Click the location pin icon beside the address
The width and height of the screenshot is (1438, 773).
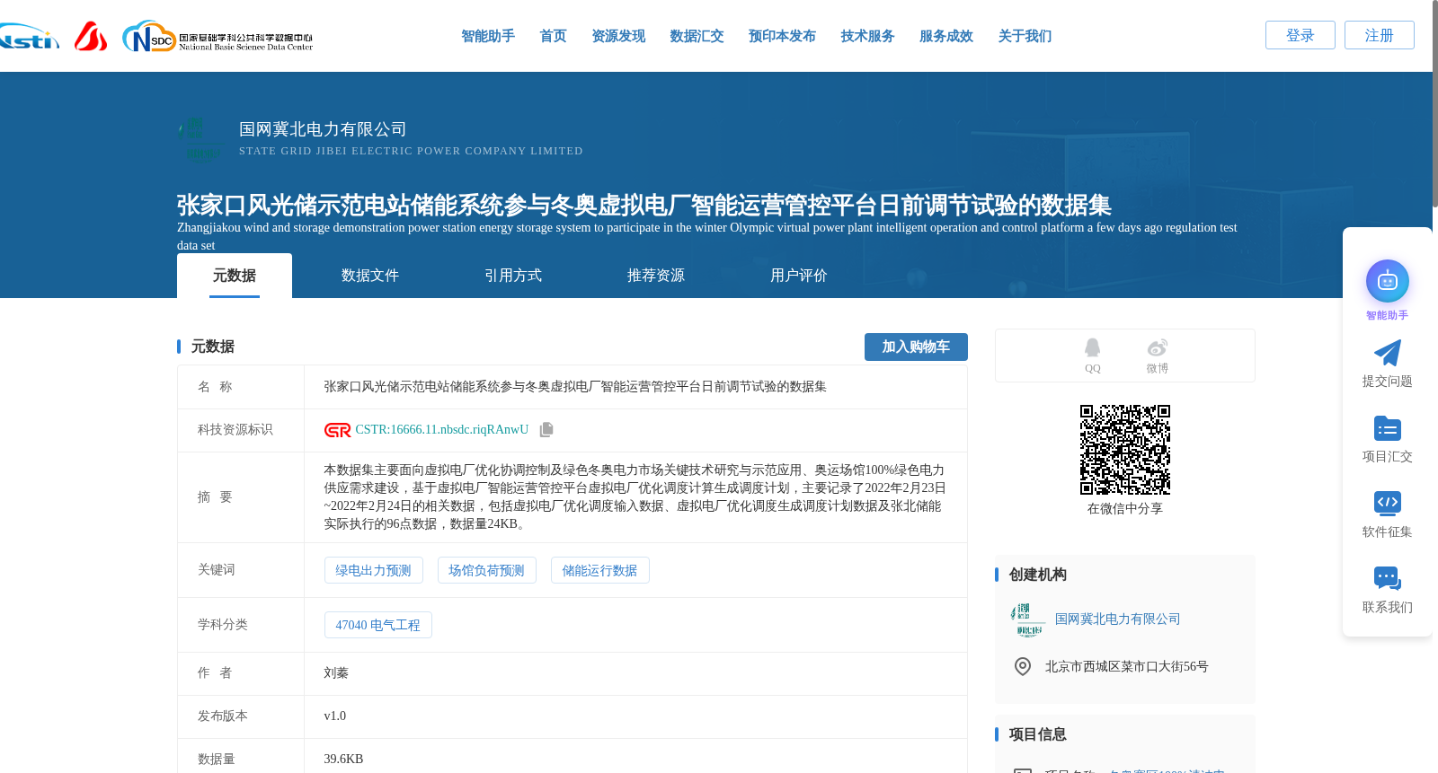(1023, 666)
